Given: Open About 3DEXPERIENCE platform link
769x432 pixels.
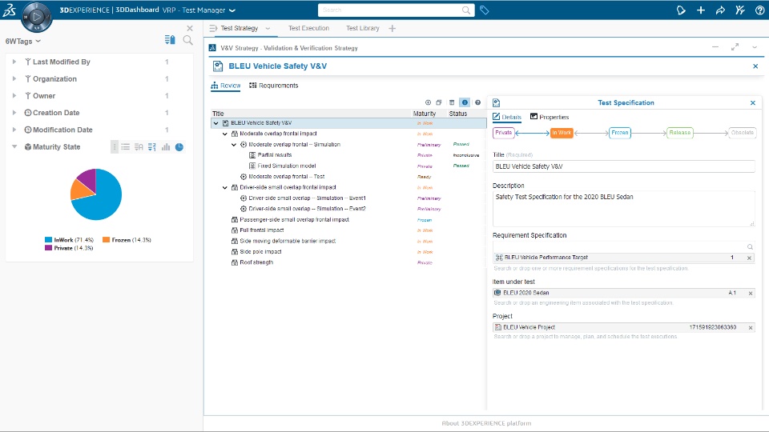Looking at the screenshot, I should pos(486,423).
